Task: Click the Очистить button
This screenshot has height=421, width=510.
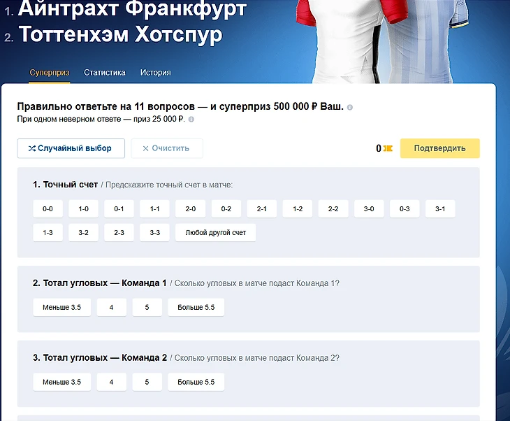Action: pos(167,148)
